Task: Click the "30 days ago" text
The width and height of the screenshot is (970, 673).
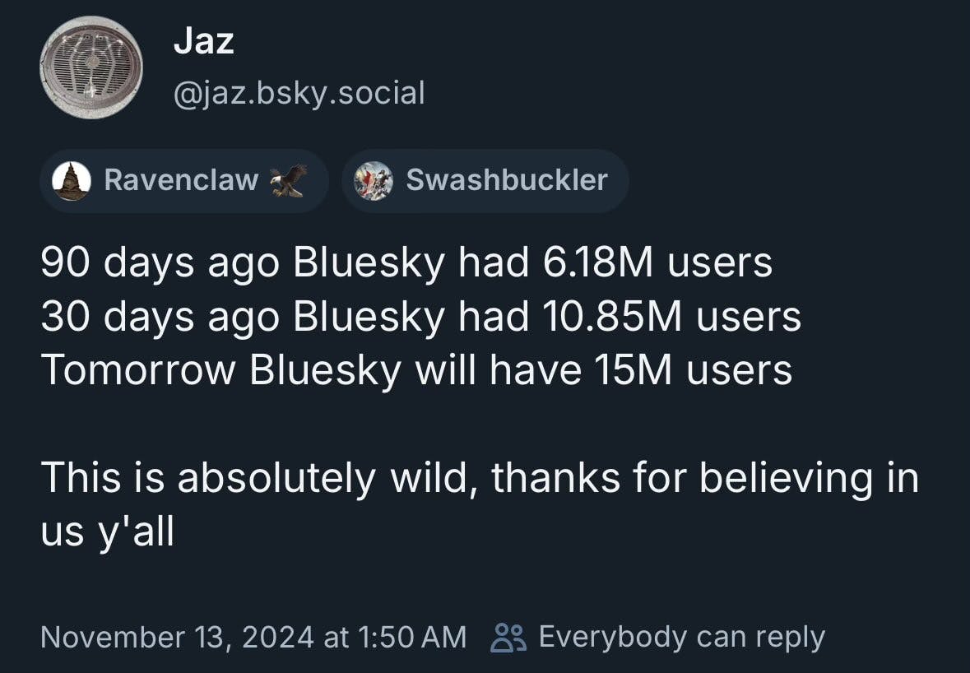Action: (x=160, y=318)
